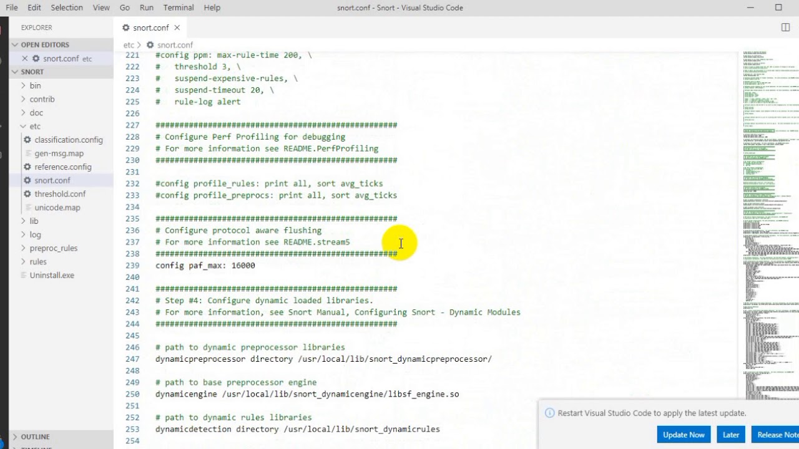Maximize the Visual Studio Code window
This screenshot has height=449, width=799.
(x=778, y=7)
